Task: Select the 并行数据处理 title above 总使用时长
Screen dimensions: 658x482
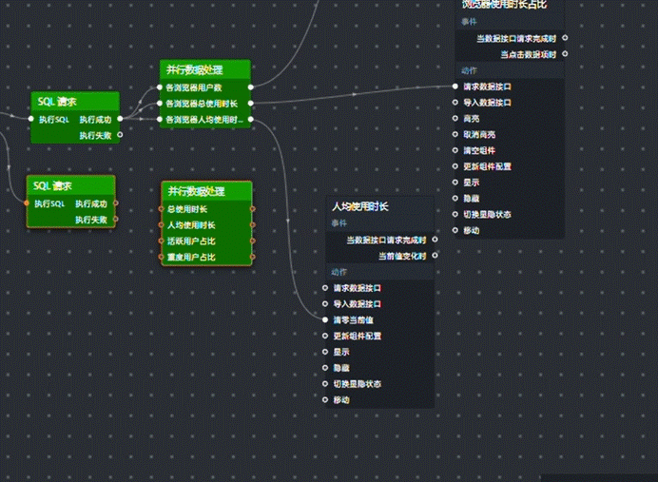Action: tap(197, 191)
